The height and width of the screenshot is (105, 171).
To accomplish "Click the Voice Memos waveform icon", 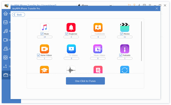I will click(x=71, y=70).
